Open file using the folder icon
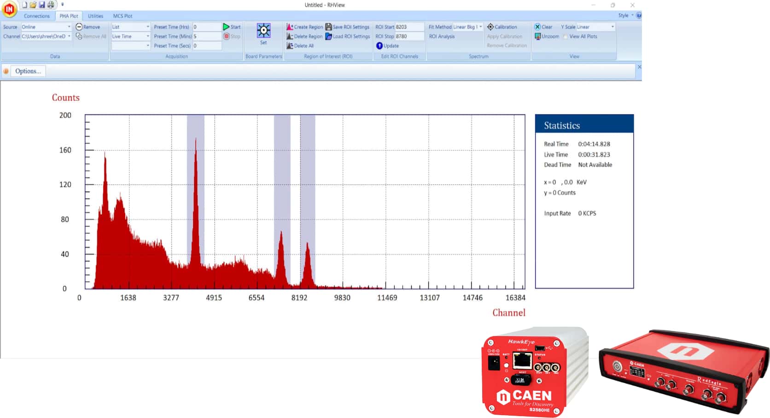 pos(33,5)
